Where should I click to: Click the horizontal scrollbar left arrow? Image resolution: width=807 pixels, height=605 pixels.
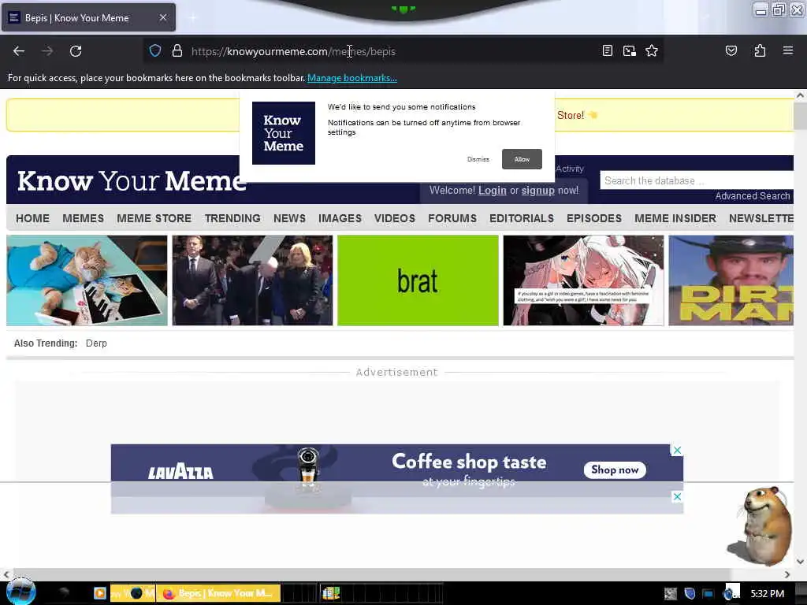[6, 574]
